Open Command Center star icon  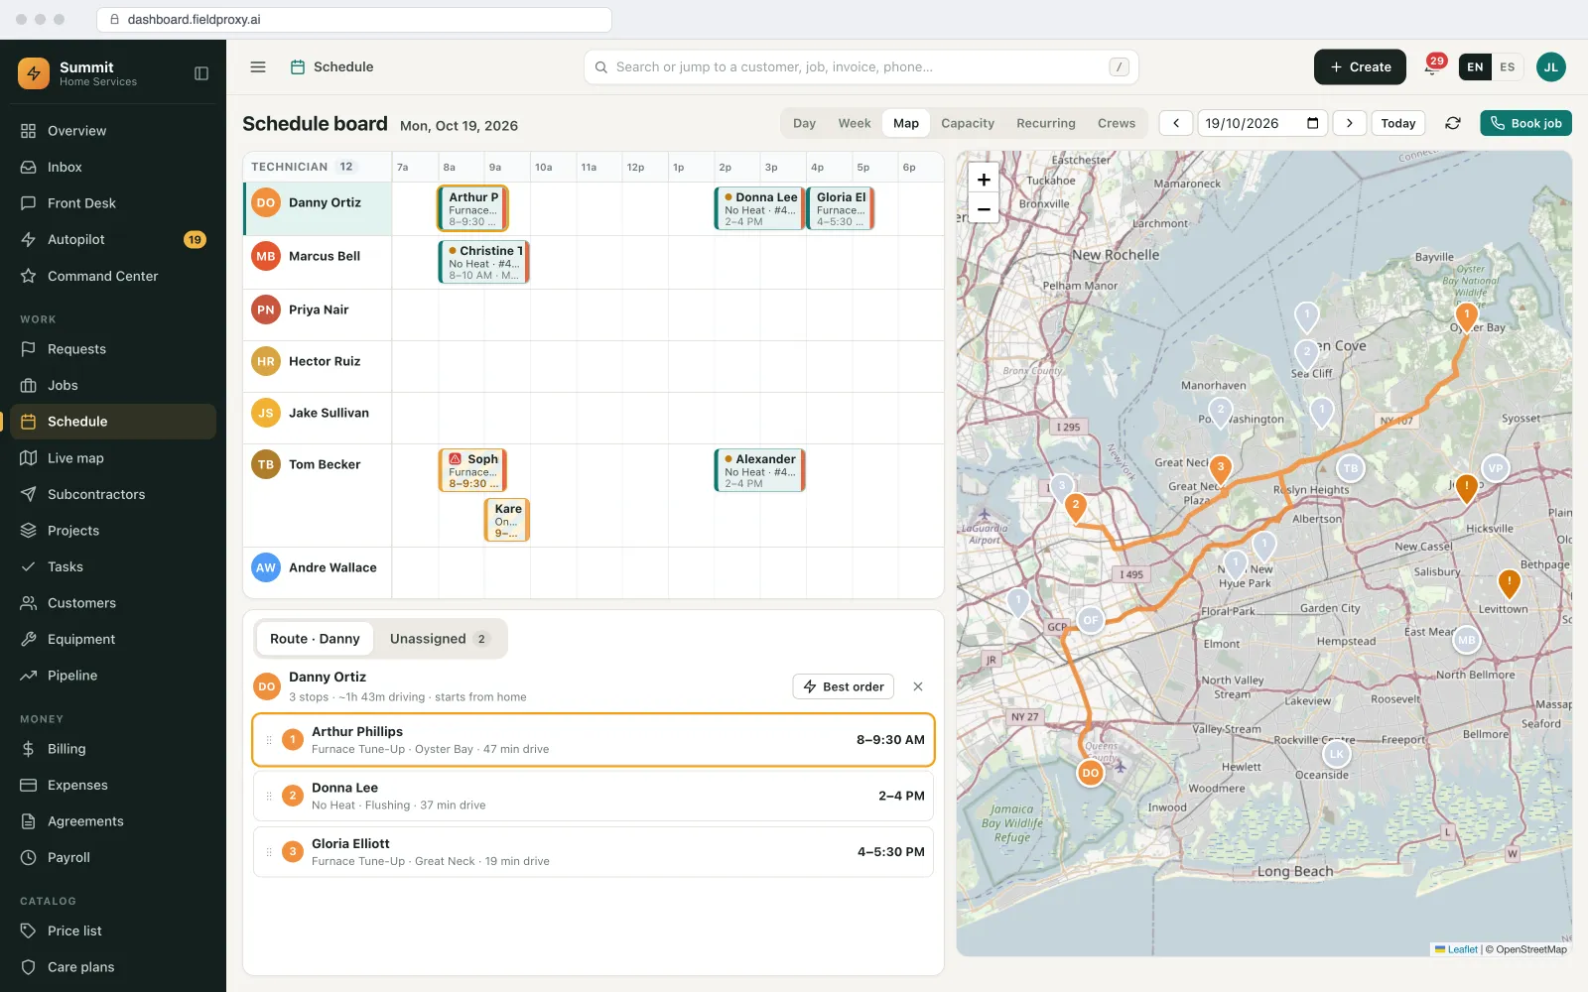(28, 276)
